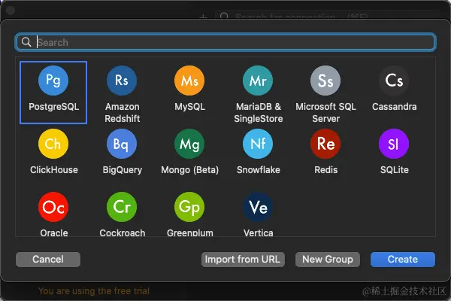This screenshot has width=451, height=301.
Task: Choose the Oracle Oc icon
Action: click(53, 207)
